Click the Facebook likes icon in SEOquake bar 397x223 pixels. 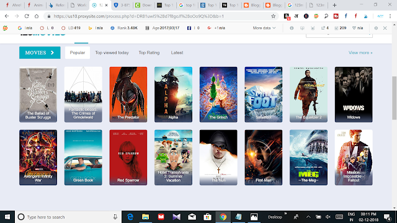click(189, 28)
